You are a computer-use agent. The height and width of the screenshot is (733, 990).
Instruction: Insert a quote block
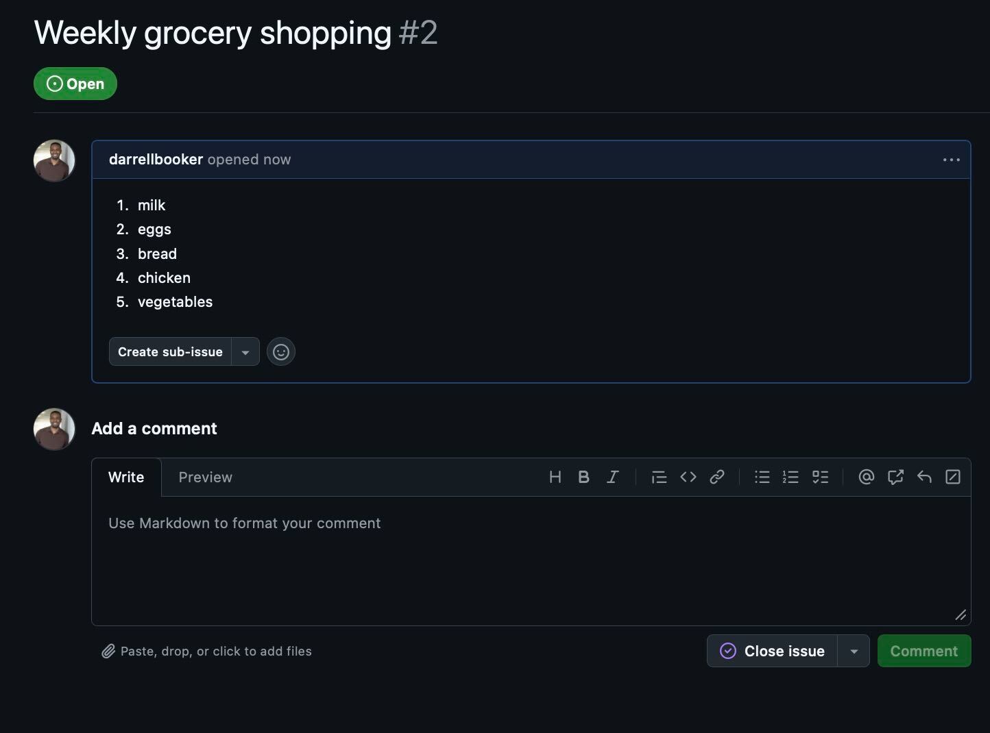pos(659,477)
